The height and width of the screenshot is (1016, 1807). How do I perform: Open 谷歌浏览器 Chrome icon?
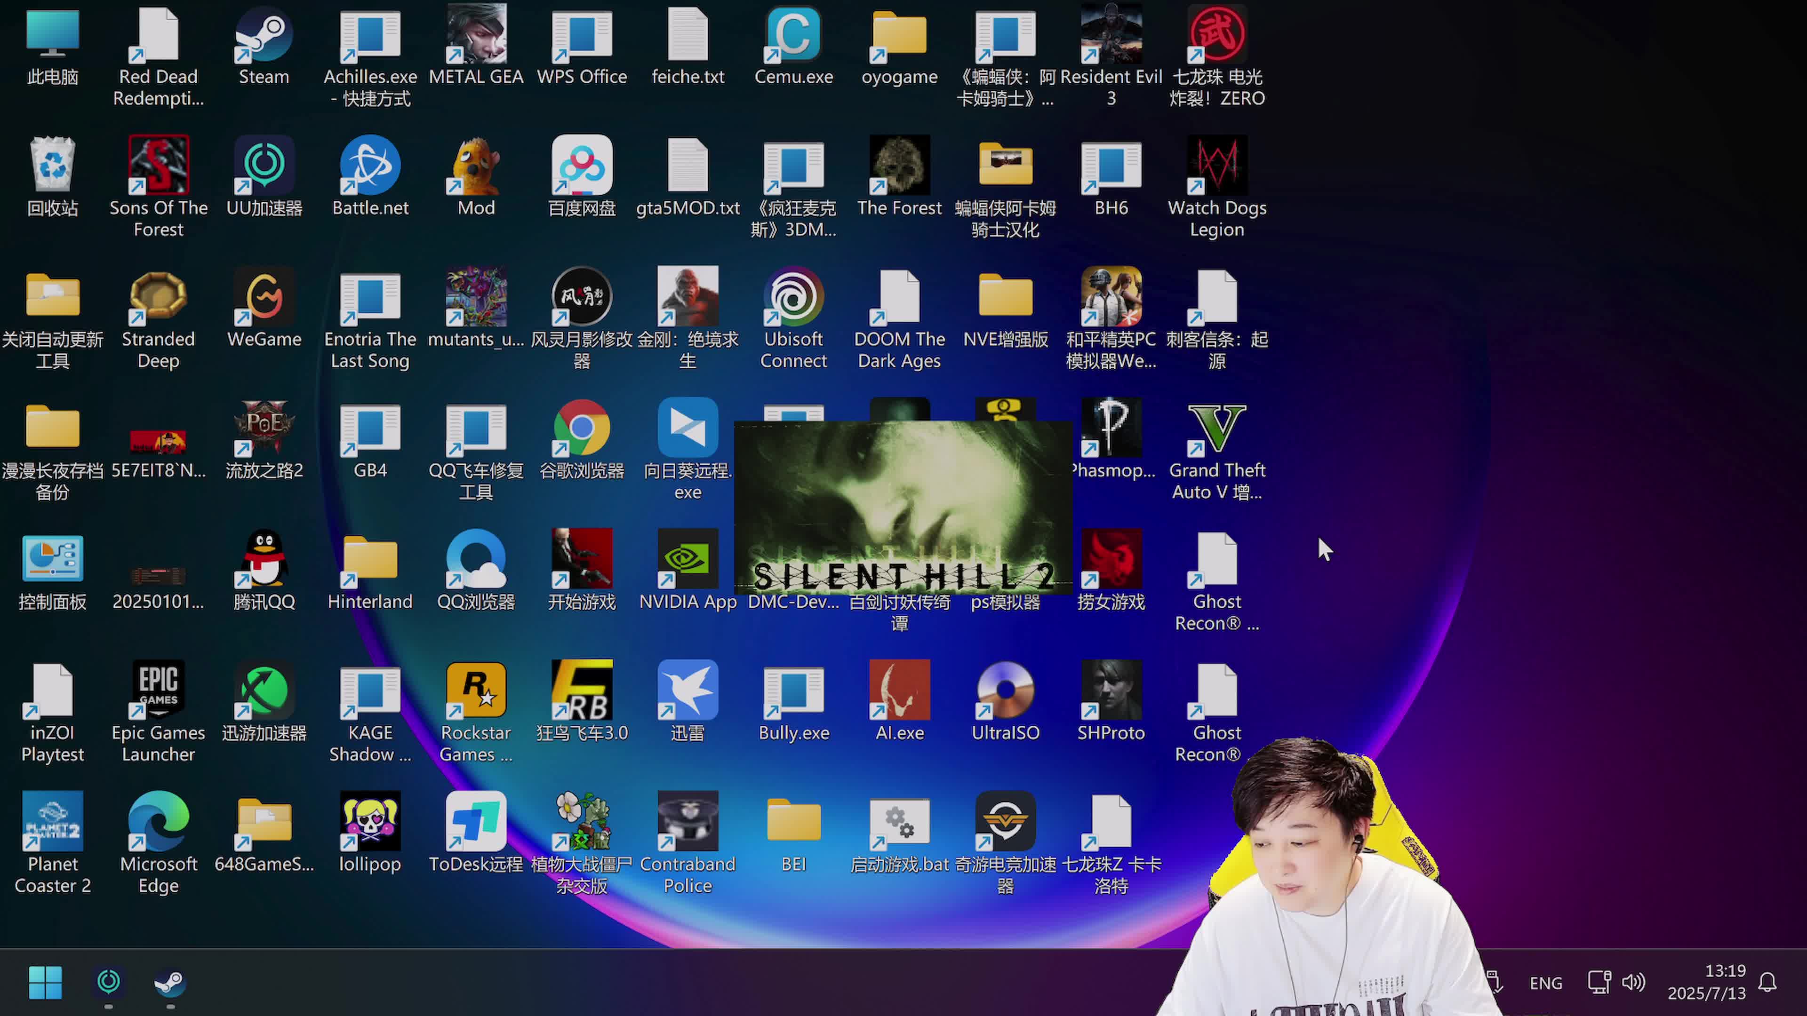tap(582, 440)
